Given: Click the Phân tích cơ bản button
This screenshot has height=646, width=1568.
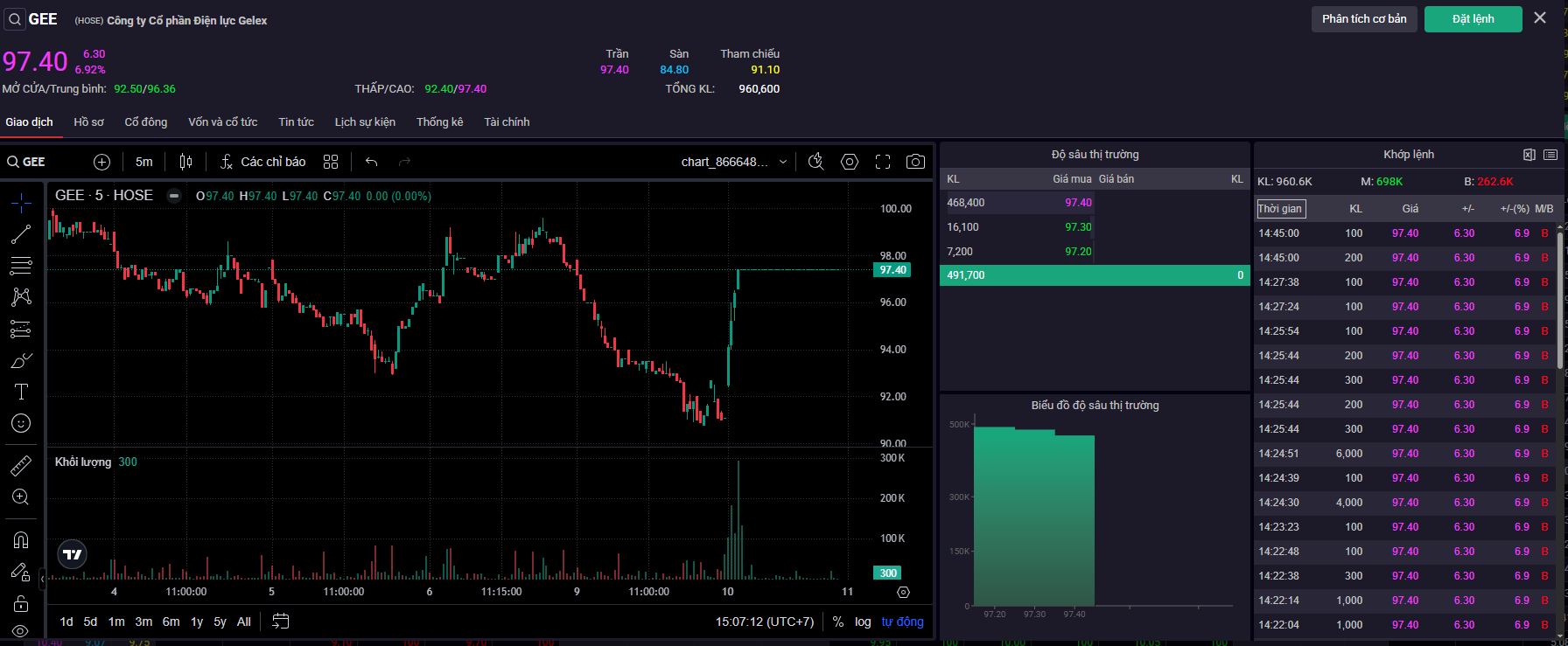Looking at the screenshot, I should click(1364, 19).
